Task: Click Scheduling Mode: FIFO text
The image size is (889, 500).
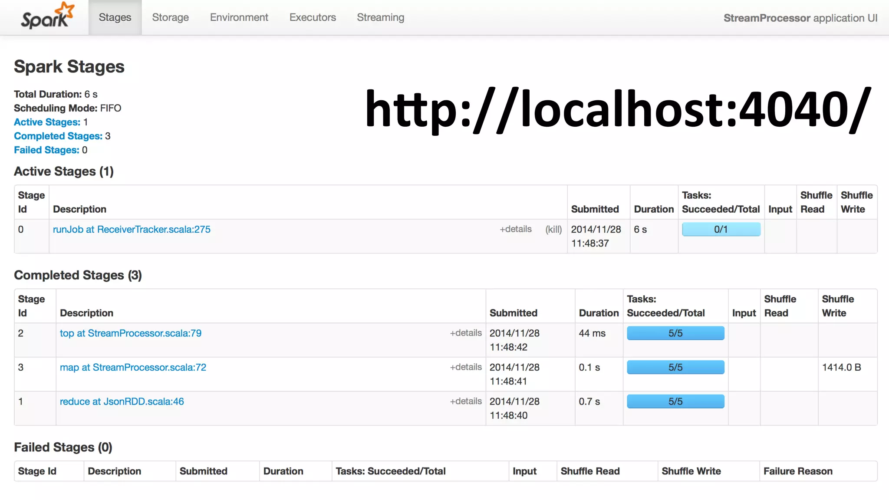Action: pos(68,108)
